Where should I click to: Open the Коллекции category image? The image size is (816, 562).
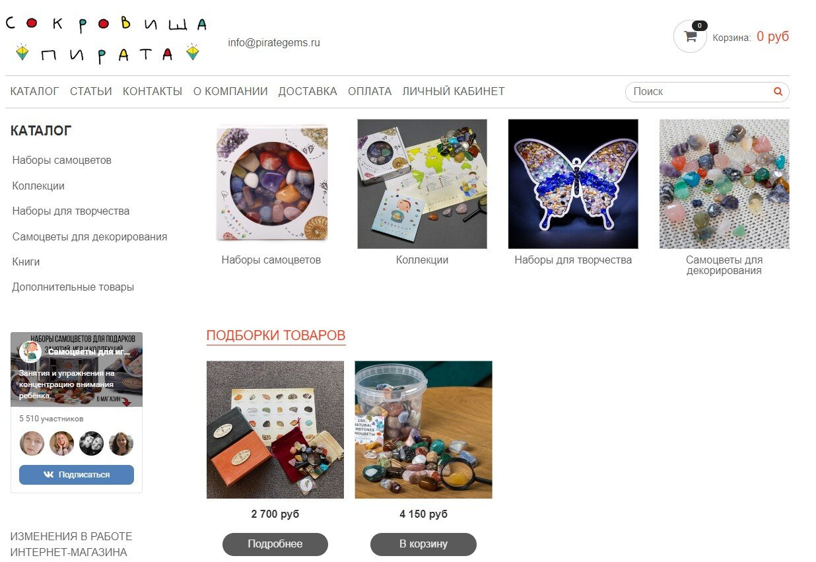coord(422,184)
